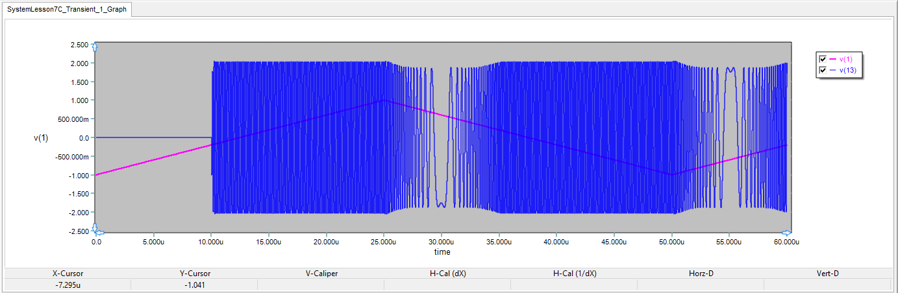
Task: Click the v(1) label in the legend
Action: (846, 59)
